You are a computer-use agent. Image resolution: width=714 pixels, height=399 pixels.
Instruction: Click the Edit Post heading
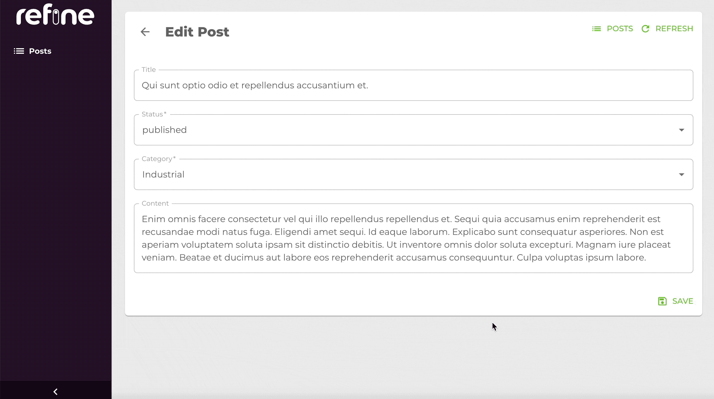coord(197,32)
